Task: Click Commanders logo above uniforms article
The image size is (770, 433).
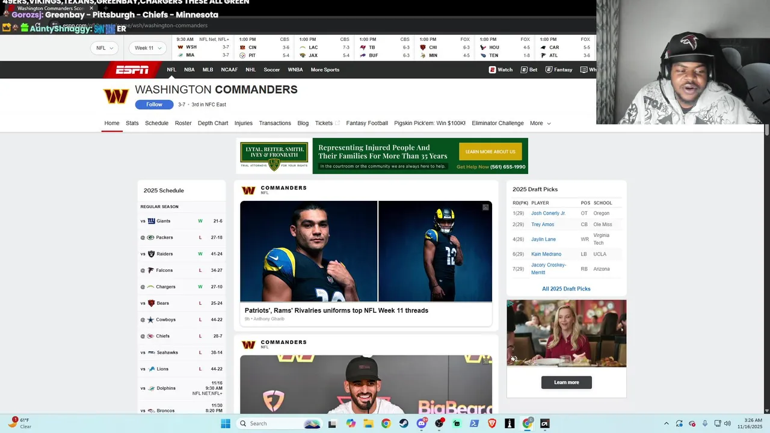Action: pyautogui.click(x=248, y=191)
